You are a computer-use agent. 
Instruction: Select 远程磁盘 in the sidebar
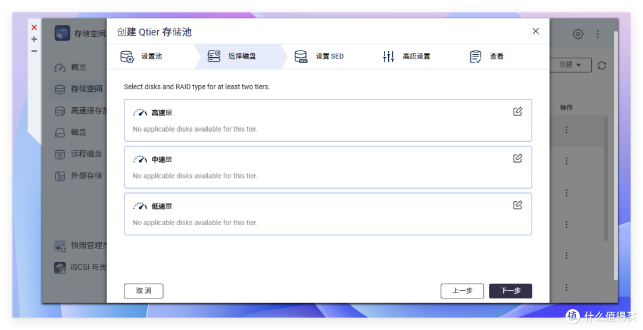click(86, 154)
